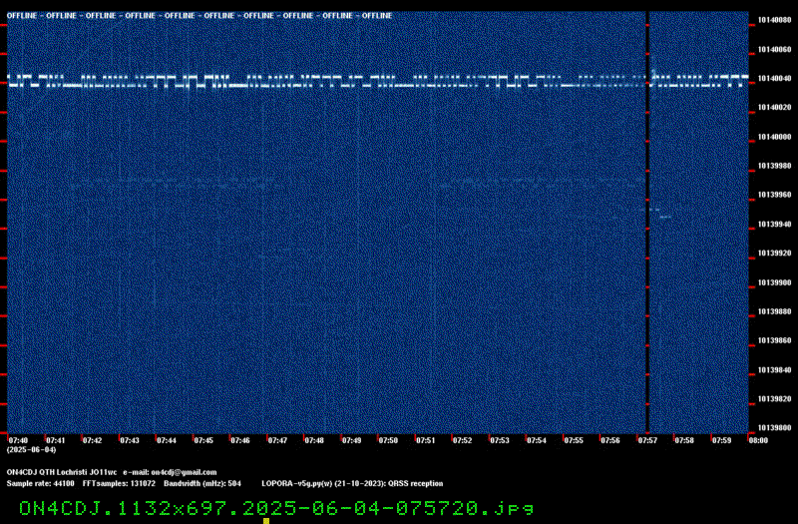The image size is (798, 524).
Task: Select the Sample rate: 44100 text
Action: click(40, 484)
